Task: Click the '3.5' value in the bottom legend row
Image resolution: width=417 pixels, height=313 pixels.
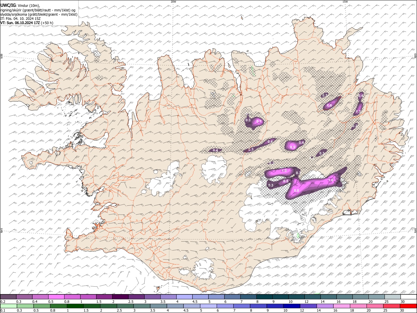Action: click(x=152, y=310)
